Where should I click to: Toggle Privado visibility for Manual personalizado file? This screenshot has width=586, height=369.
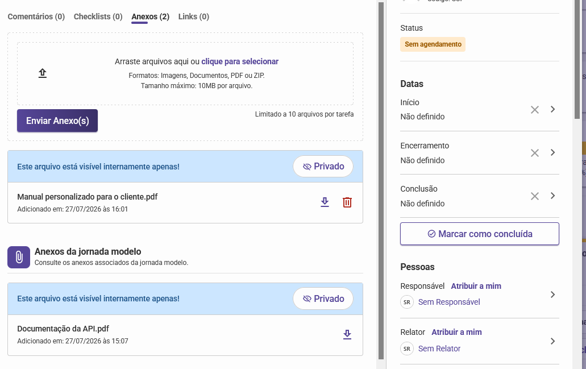click(x=323, y=167)
